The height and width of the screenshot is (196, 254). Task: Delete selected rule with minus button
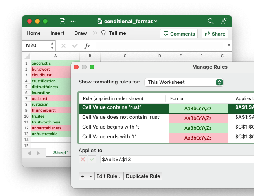90,176
